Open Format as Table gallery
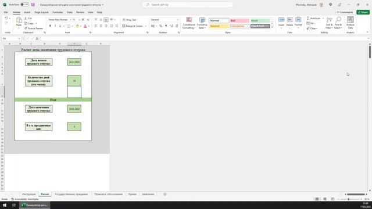This screenshot has height=209, width=372. click(202, 23)
